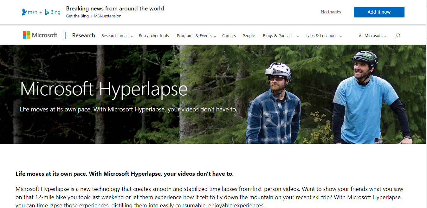Viewport: 427px width, 208px height.
Task: Open the search magnifier icon
Action: click(398, 36)
